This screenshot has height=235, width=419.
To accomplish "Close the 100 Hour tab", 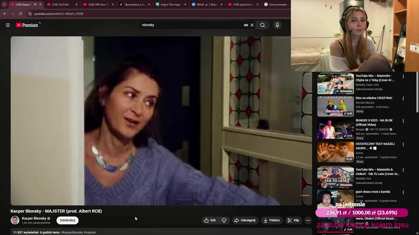I will (113, 5).
